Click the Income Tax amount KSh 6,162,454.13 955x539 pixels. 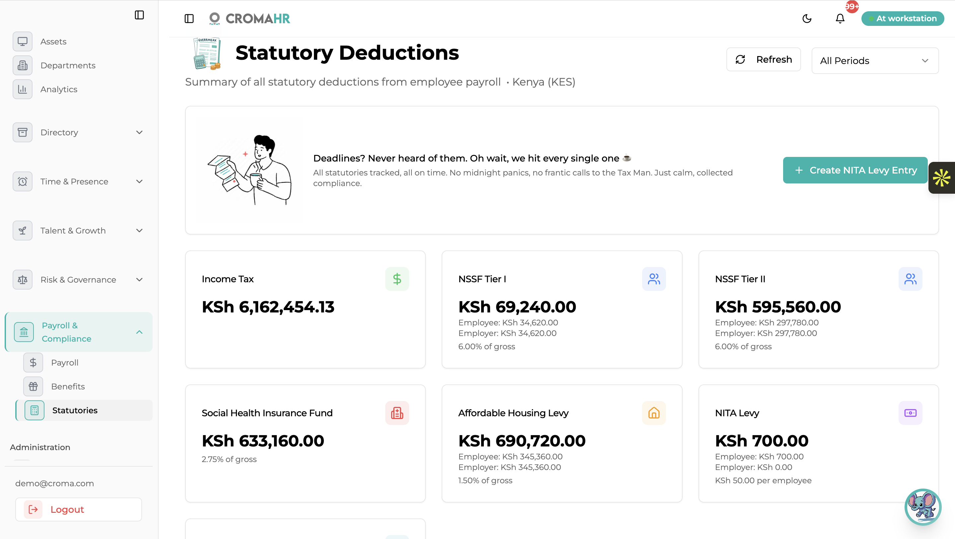pyautogui.click(x=268, y=307)
